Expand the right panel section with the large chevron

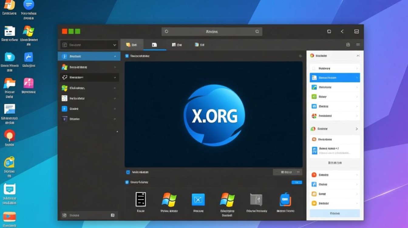coord(357,129)
